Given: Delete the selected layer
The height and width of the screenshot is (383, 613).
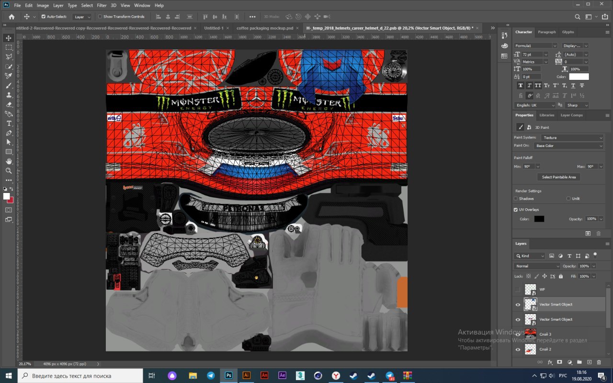Looking at the screenshot, I should (600, 362).
